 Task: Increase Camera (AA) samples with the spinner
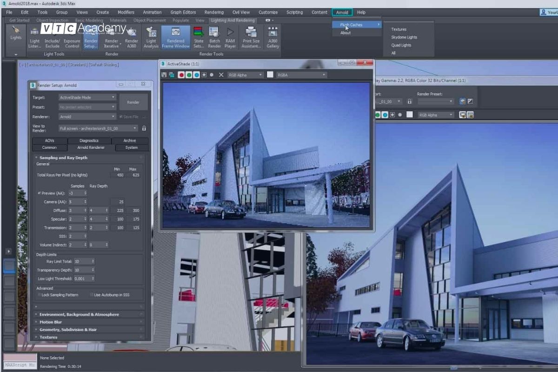85,200
